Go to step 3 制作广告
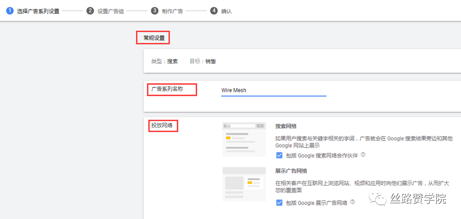This screenshot has width=461, height=219. coord(167,11)
